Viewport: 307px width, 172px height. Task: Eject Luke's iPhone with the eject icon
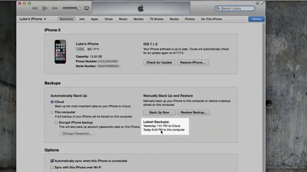pos(45,19)
